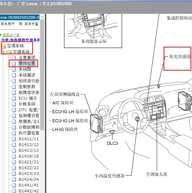The height and width of the screenshot is (193, 192).
Task: Click 菜单展开 to expand menu
Action: 8,24
